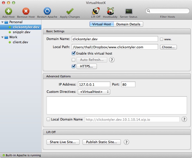Click the Choose... button for Local Path

168,47
